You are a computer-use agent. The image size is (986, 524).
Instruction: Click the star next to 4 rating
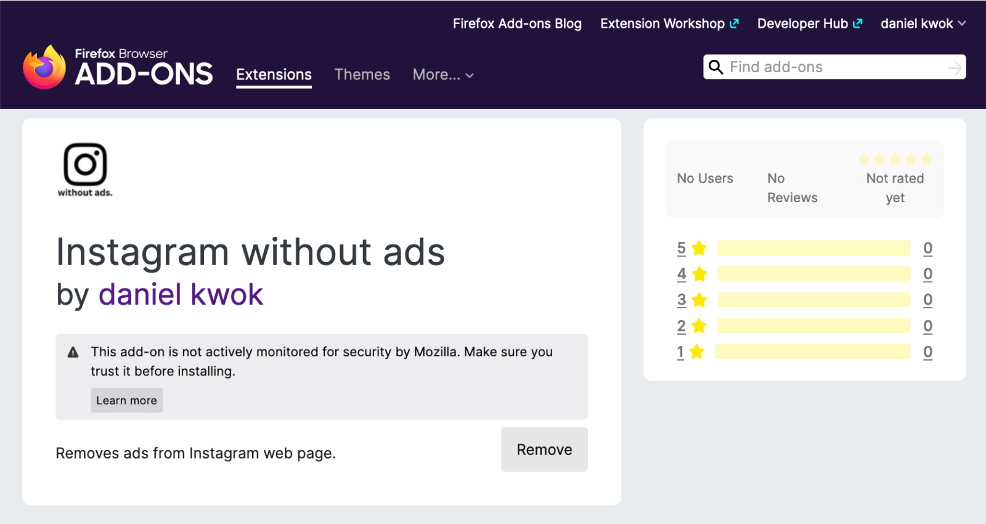coord(699,274)
